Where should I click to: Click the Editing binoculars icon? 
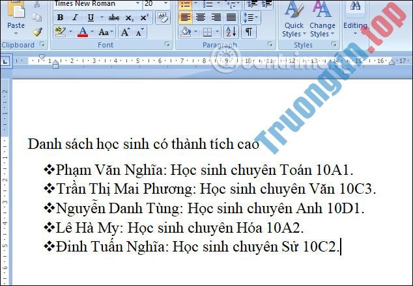pyautogui.click(x=355, y=6)
